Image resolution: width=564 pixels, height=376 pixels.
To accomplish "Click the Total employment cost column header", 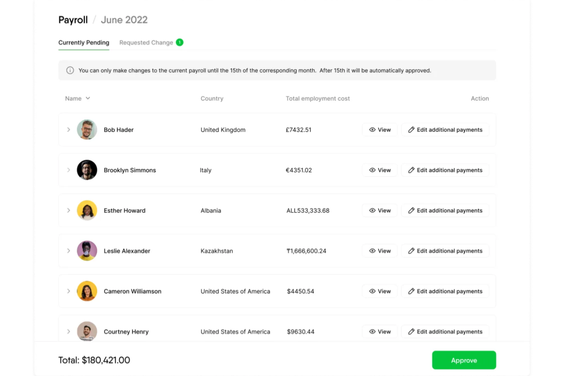I will (318, 98).
